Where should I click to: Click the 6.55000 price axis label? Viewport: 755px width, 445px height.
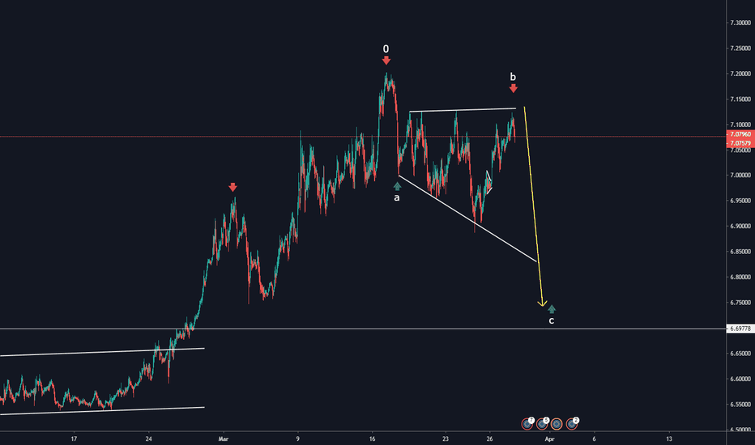point(740,405)
